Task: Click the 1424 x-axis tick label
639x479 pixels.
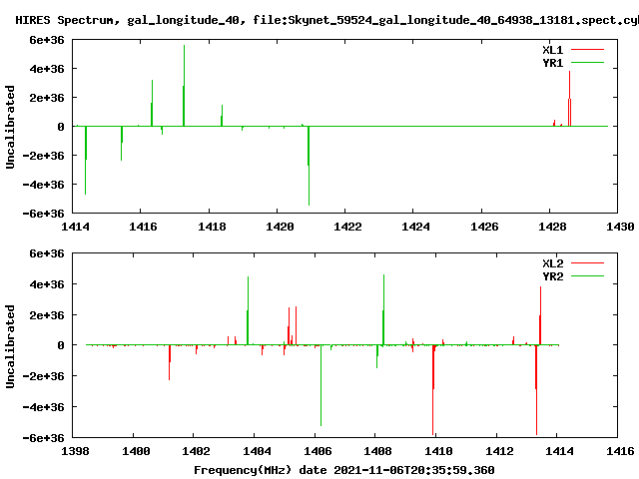Action: (x=415, y=227)
